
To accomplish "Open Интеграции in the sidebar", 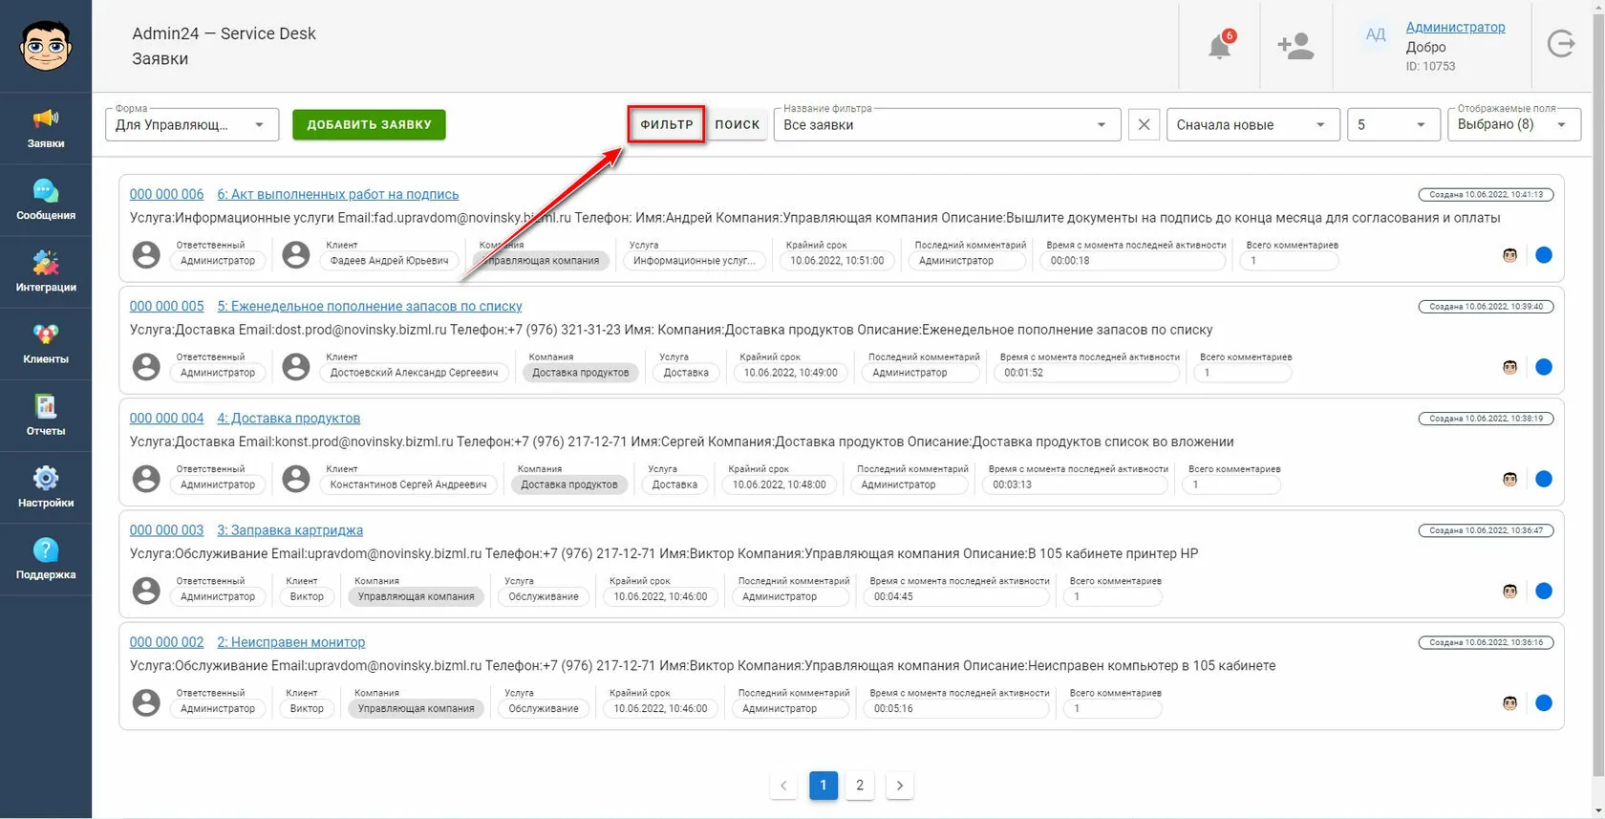I will click(46, 271).
